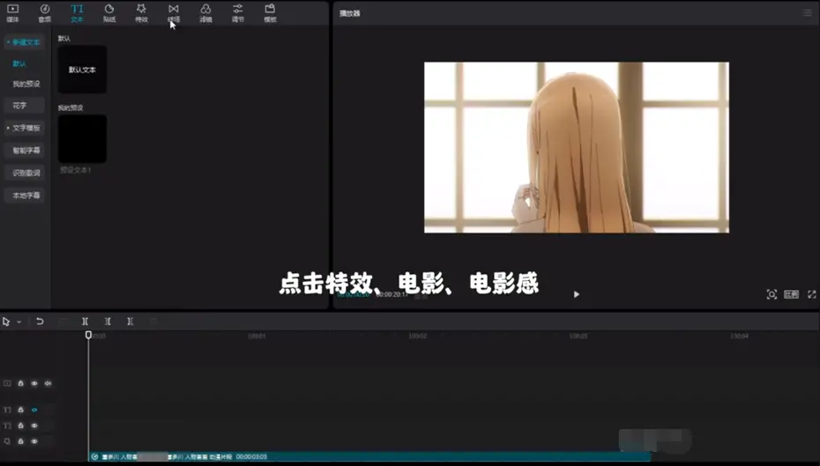Open the selection tool dropdown arrow
Viewport: 820px width, 466px height.
pyautogui.click(x=19, y=322)
